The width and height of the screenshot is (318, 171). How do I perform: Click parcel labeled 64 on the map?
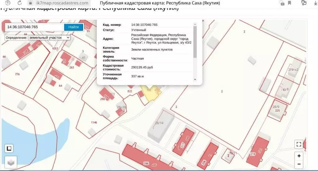[x=61, y=85]
